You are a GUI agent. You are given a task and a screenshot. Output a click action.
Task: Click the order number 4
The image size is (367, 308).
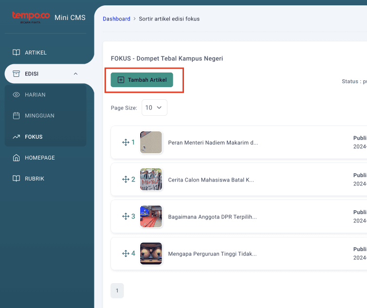(x=133, y=253)
